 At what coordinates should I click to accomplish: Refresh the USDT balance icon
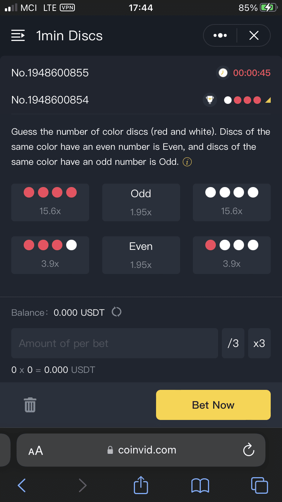pyautogui.click(x=117, y=312)
